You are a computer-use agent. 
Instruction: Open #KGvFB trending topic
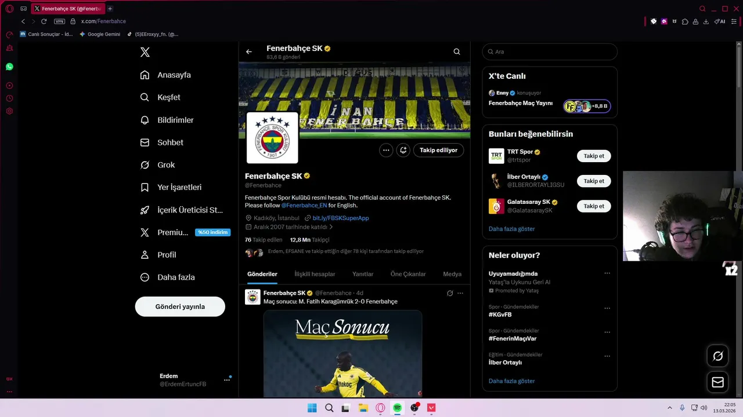tap(500, 314)
